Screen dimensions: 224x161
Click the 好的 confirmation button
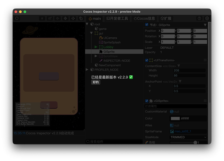[95, 82]
